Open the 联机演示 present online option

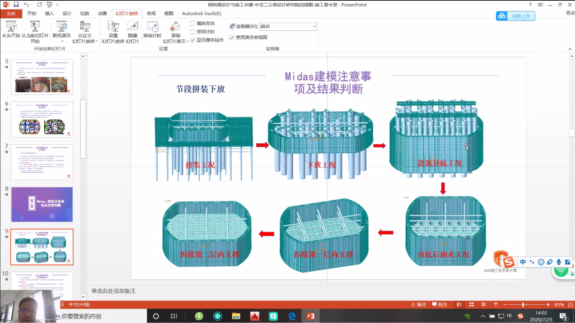(x=62, y=30)
